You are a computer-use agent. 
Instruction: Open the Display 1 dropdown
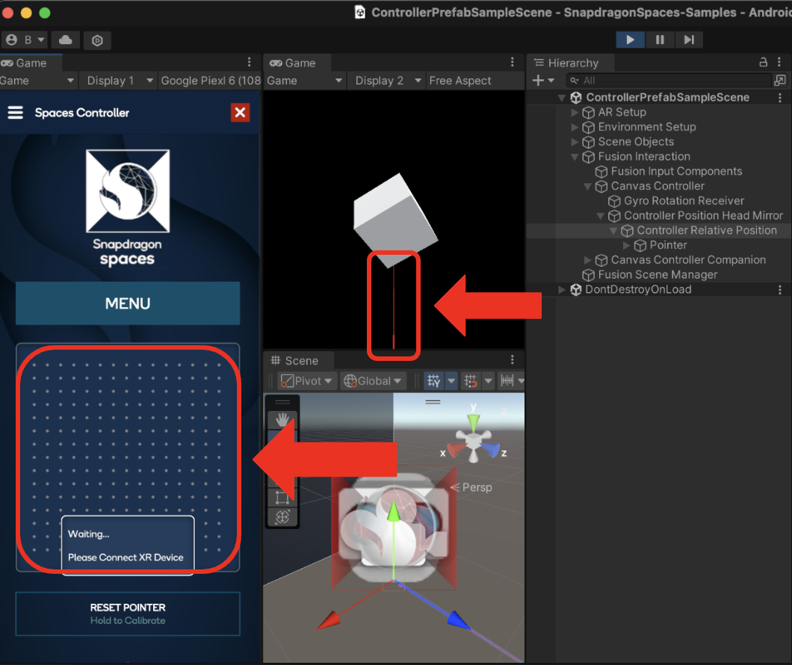click(x=118, y=81)
